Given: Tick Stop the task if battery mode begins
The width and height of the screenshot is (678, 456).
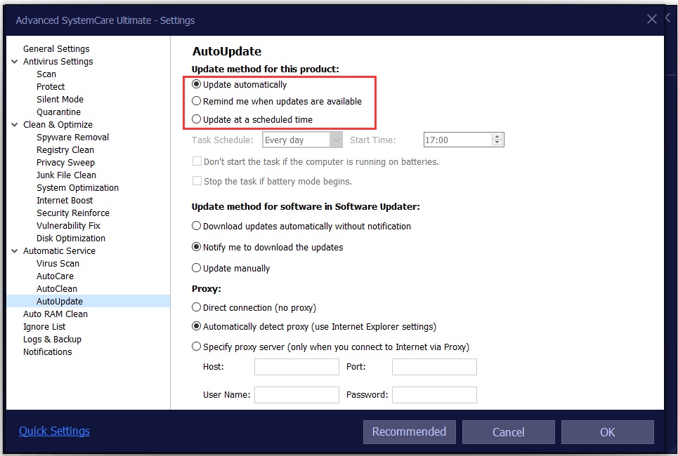Looking at the screenshot, I should (x=197, y=181).
